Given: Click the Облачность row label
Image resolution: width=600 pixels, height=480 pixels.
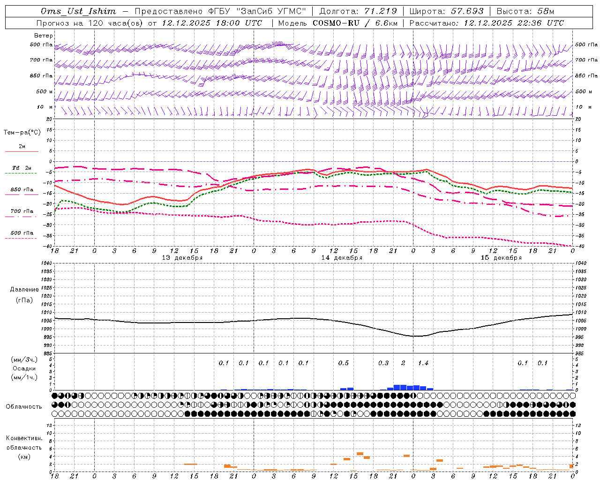Looking at the screenshot, I should [x=24, y=407].
